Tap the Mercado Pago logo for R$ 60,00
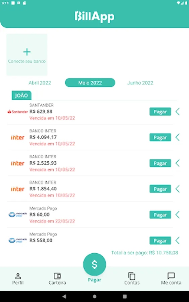 tap(17, 214)
